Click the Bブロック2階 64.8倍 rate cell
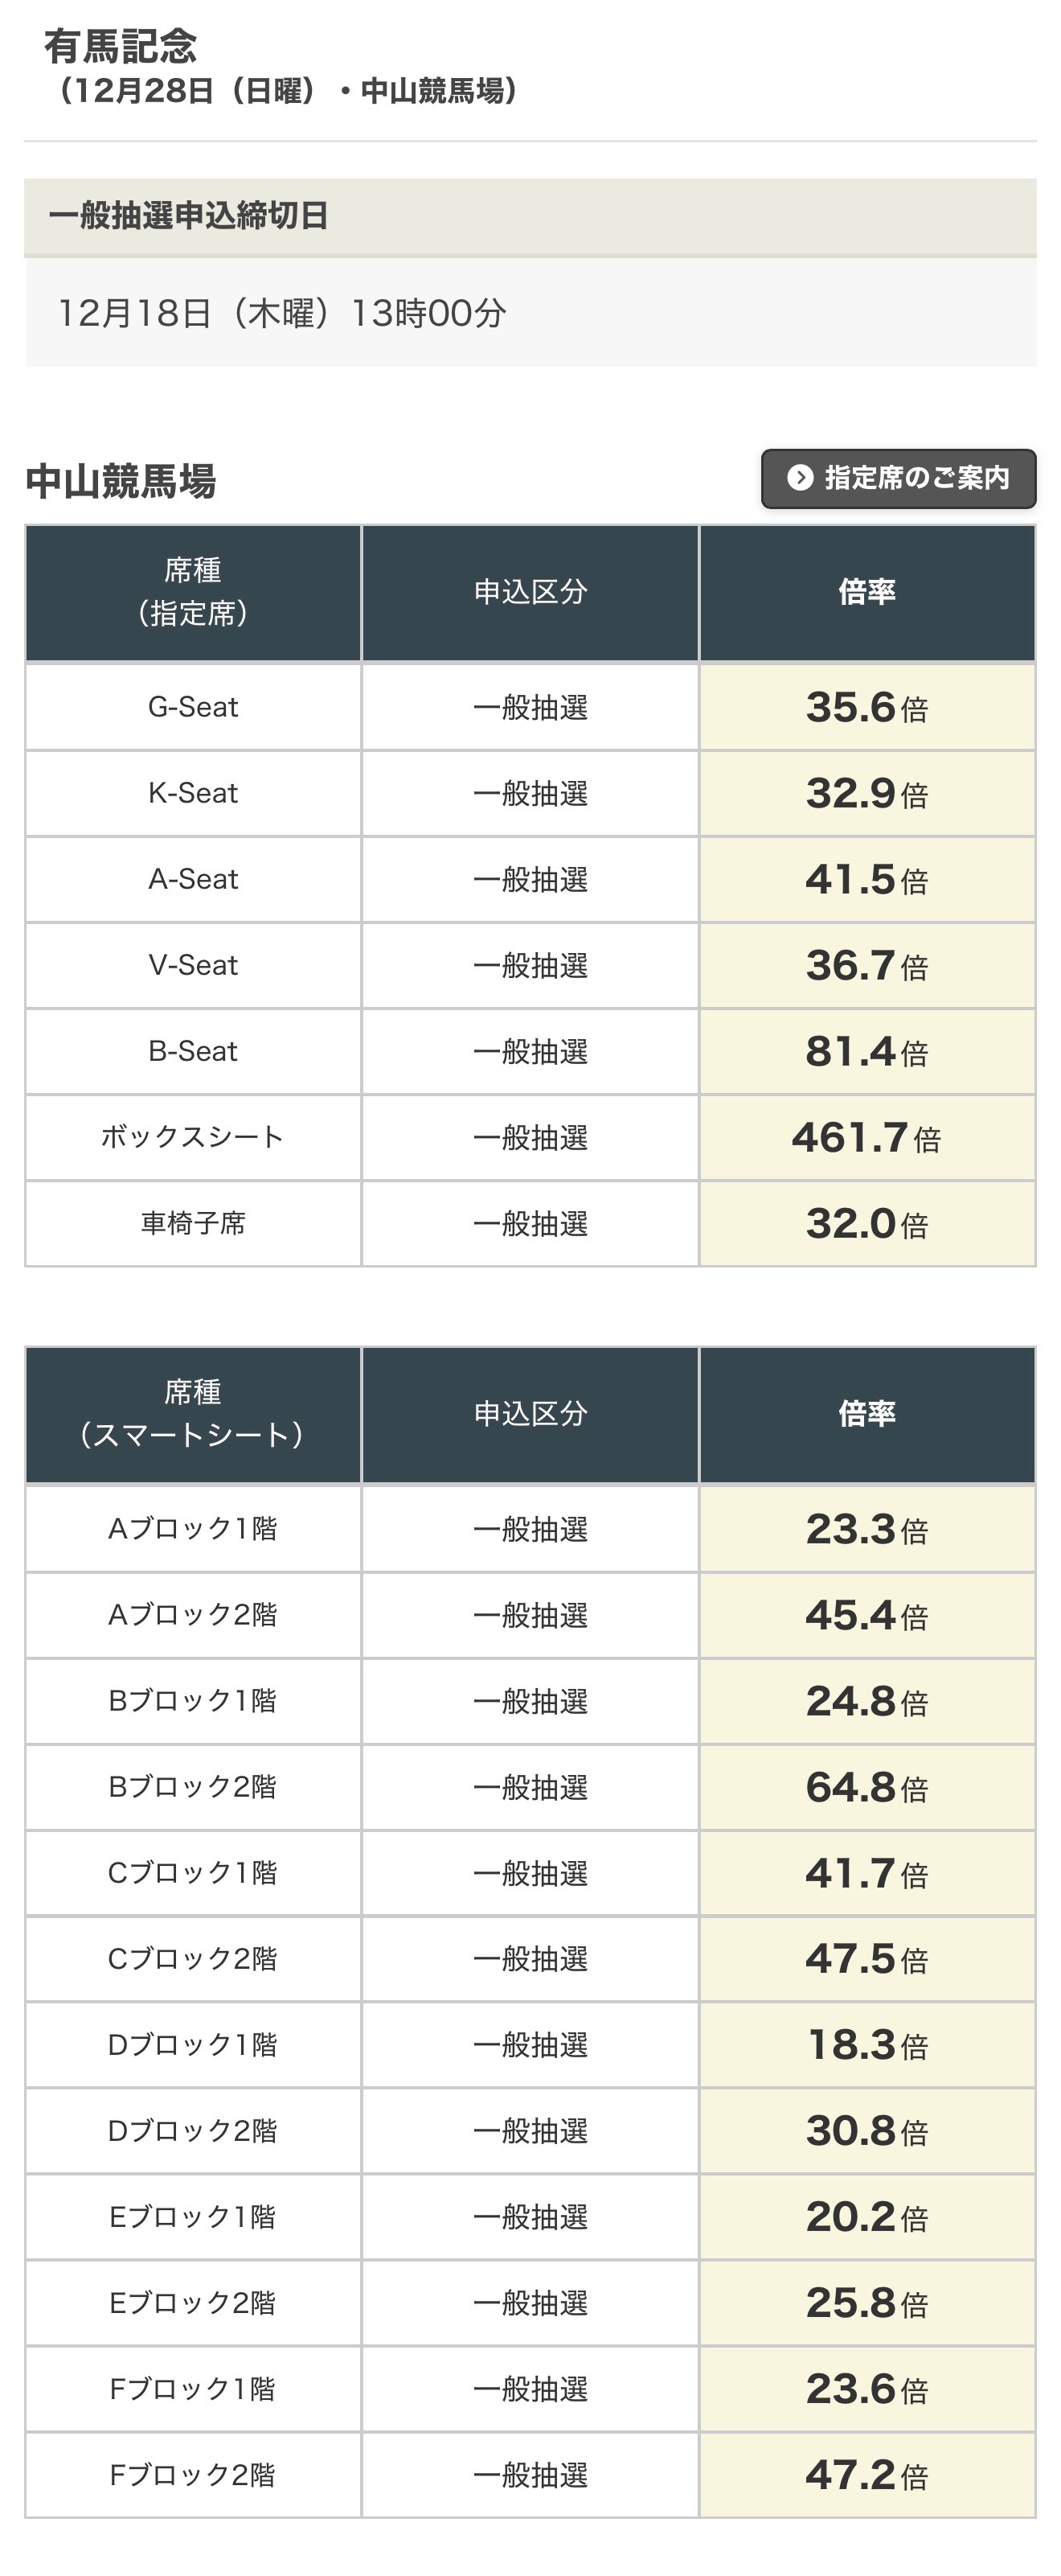1061x2576 pixels. [x=866, y=1788]
